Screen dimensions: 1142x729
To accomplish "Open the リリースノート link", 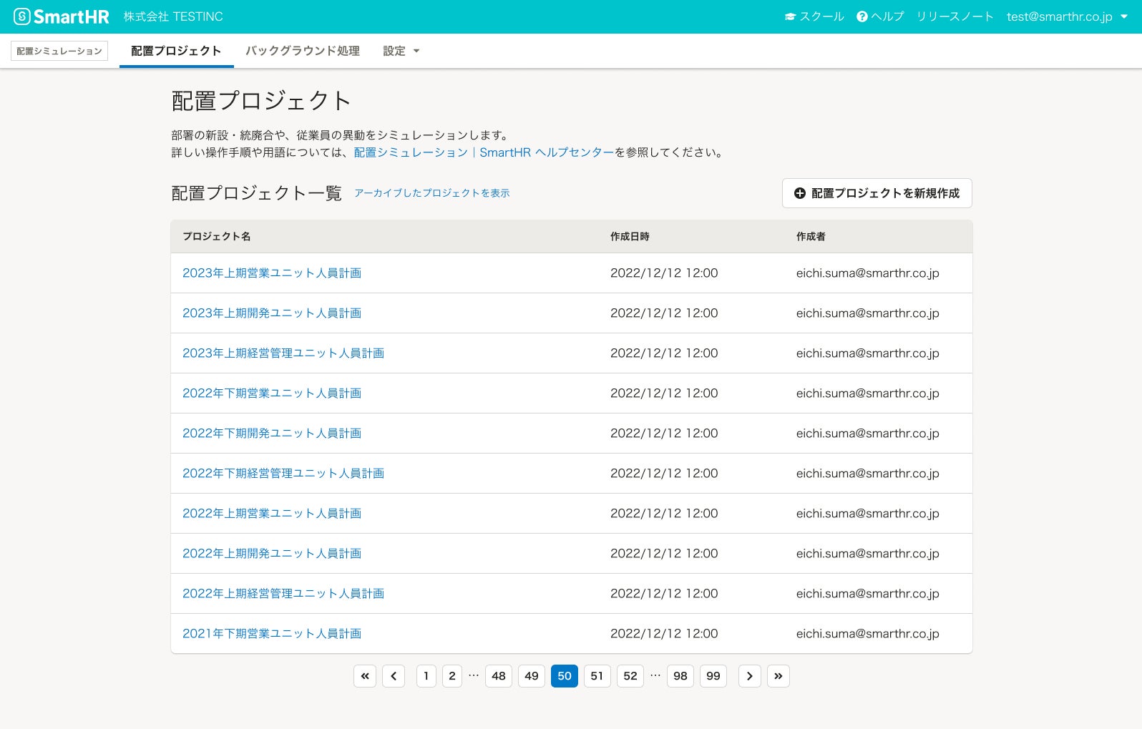I will click(955, 16).
